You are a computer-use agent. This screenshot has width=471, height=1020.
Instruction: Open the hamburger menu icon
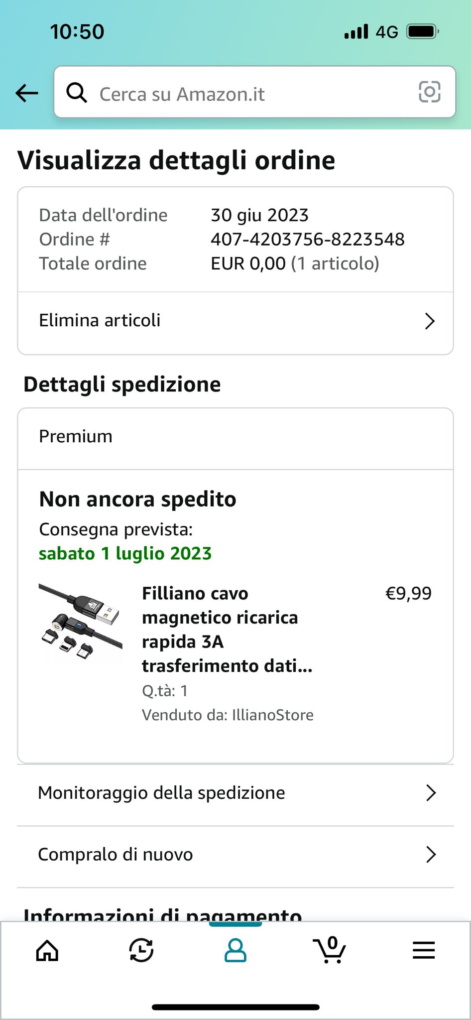tap(424, 950)
